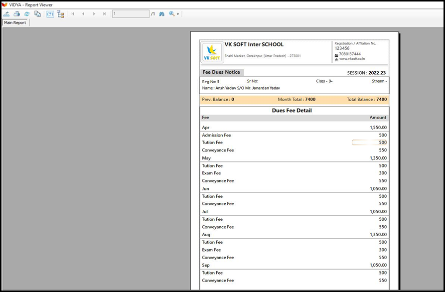Go to next page arrow
This screenshot has width=445, height=292.
coord(94,13)
